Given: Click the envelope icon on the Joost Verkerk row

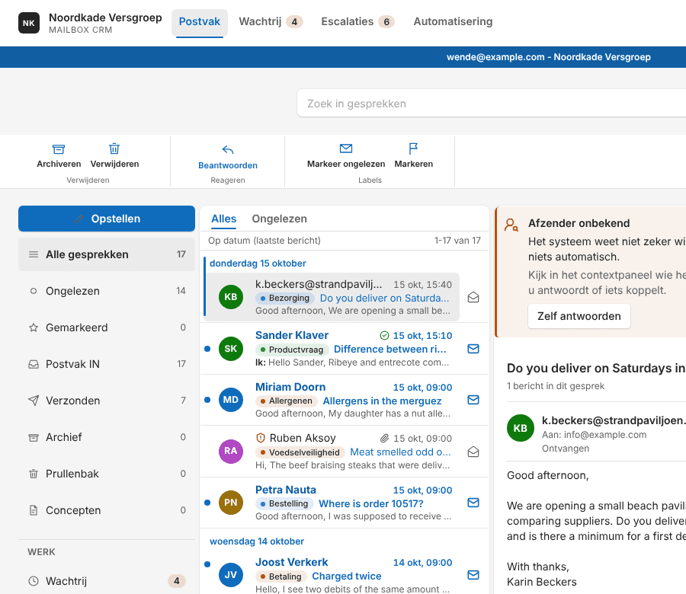Looking at the screenshot, I should pyautogui.click(x=473, y=575).
